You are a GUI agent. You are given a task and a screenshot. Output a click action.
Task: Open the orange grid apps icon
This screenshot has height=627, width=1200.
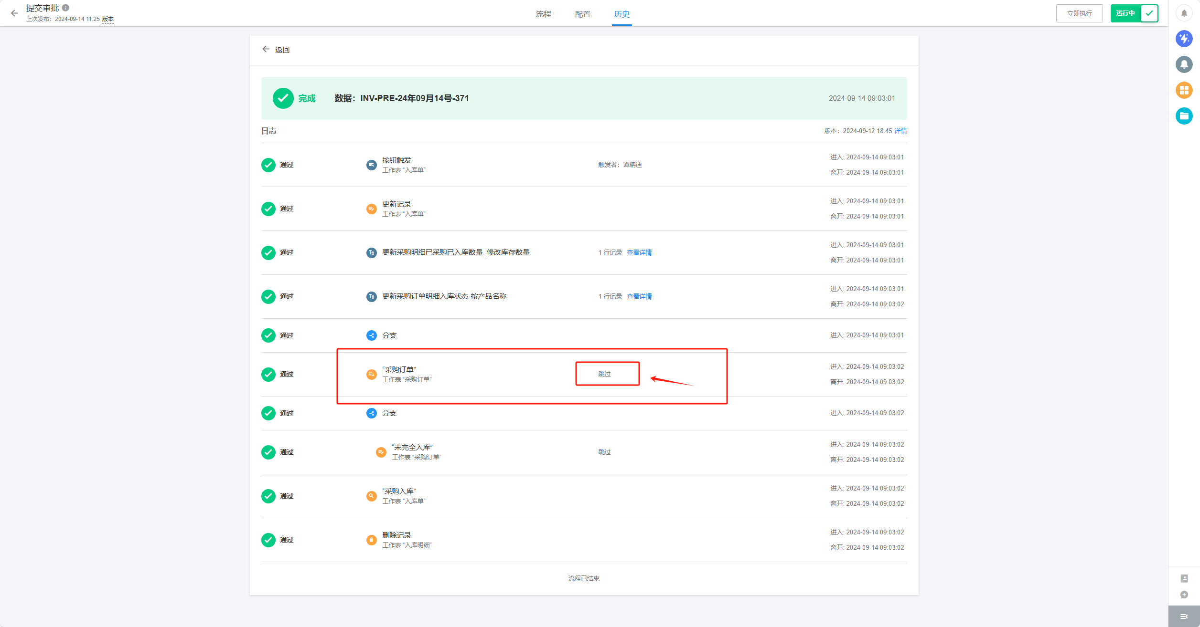click(x=1184, y=90)
